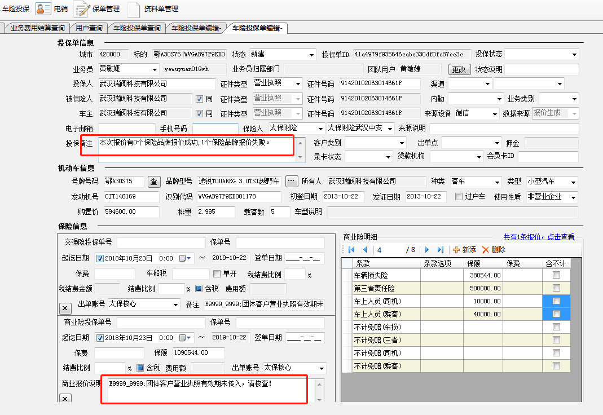Screen dimensions: 603x415
Task: Add new clause with 新添 button
Action: (457, 249)
